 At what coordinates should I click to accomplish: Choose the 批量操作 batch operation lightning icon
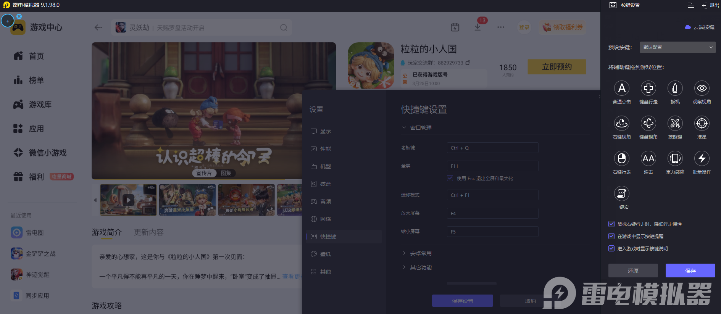click(702, 158)
